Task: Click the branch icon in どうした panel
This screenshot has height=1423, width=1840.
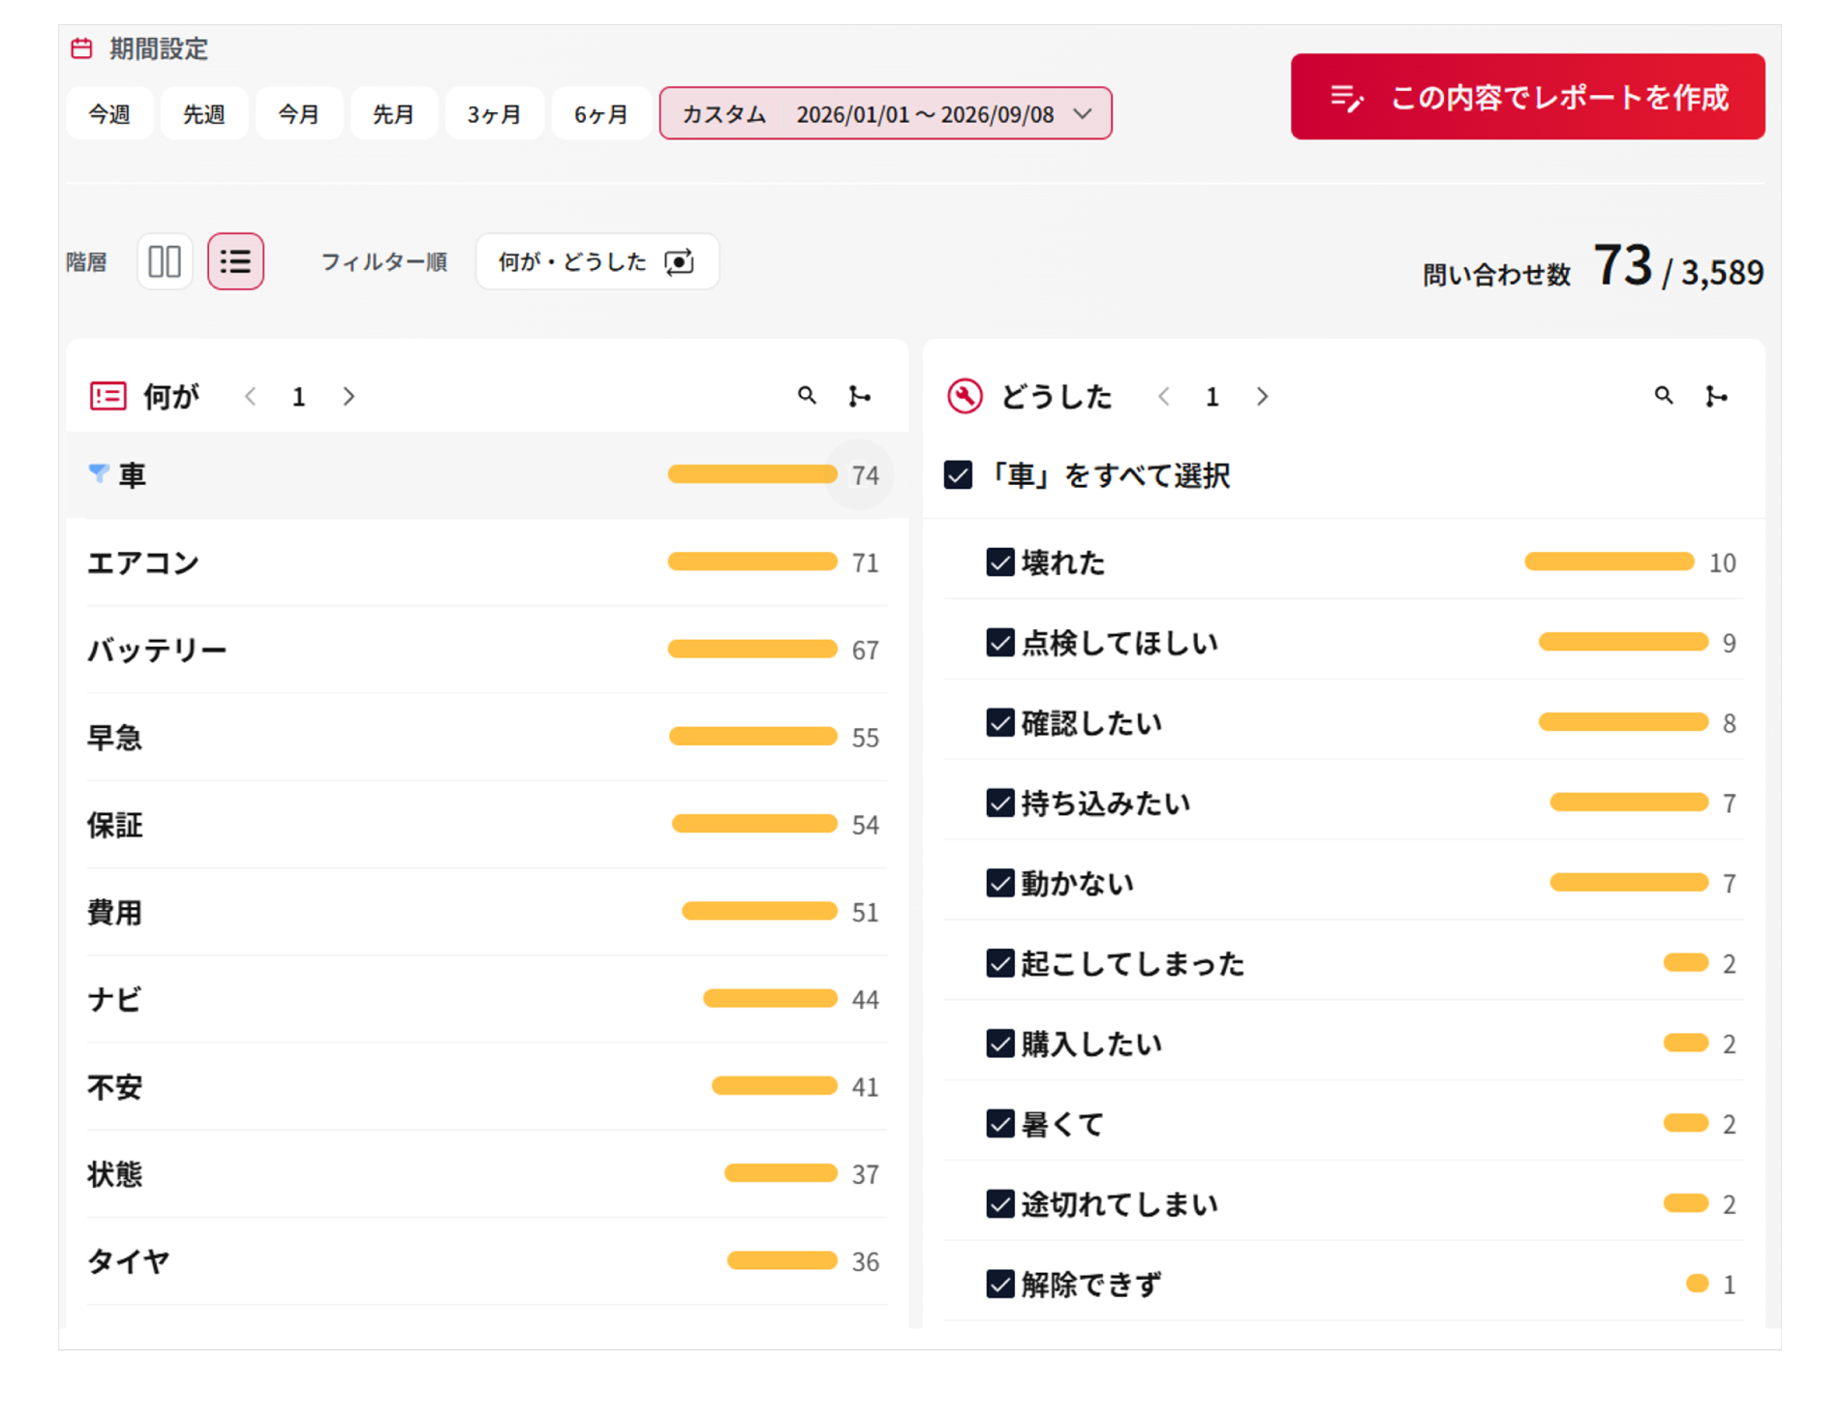Action: pyautogui.click(x=1716, y=396)
